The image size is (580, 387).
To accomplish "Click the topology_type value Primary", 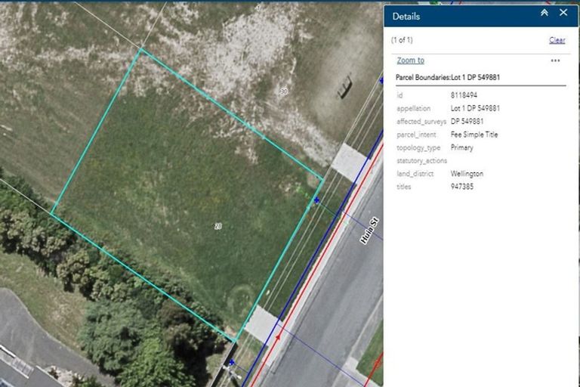I will pyautogui.click(x=462, y=147).
